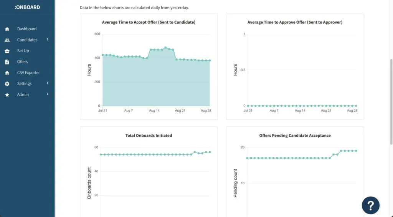Expand the Candidates submenu chevron
This screenshot has width=393, height=217.
[x=48, y=39]
